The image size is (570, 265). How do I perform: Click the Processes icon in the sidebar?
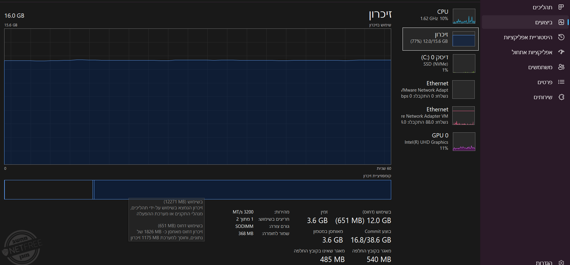561,7
